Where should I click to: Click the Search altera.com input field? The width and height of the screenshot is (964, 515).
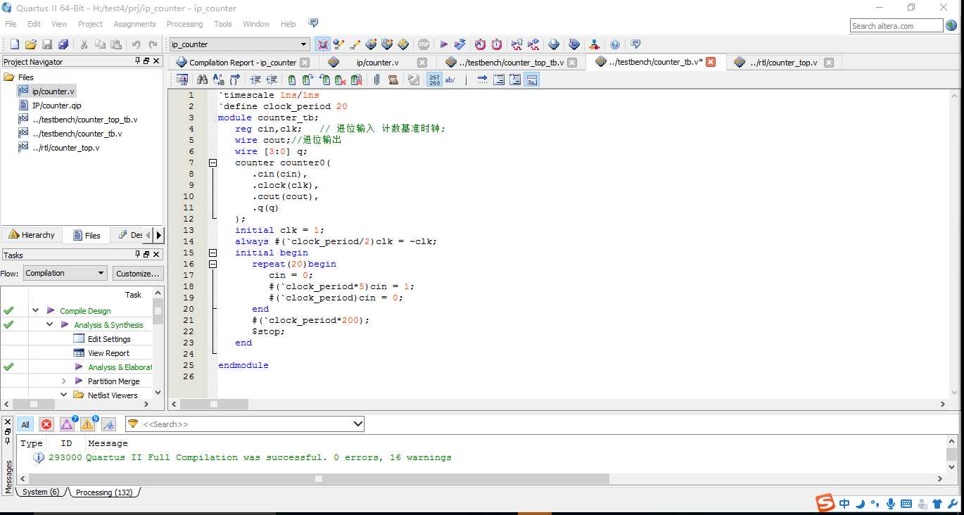[x=896, y=25]
